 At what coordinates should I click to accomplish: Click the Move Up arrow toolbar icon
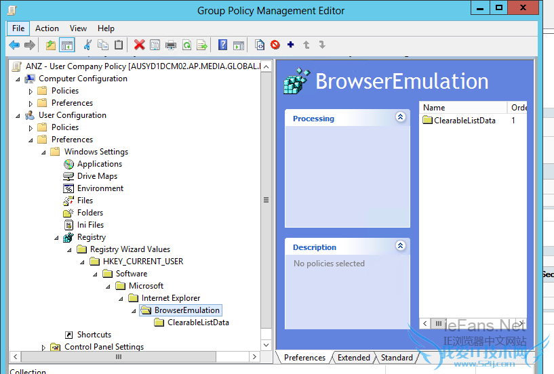(306, 45)
